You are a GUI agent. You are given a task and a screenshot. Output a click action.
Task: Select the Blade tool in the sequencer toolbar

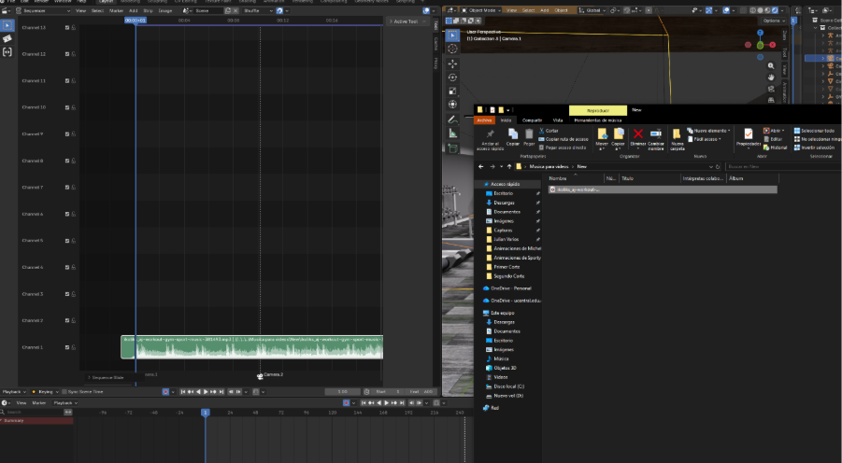click(7, 38)
